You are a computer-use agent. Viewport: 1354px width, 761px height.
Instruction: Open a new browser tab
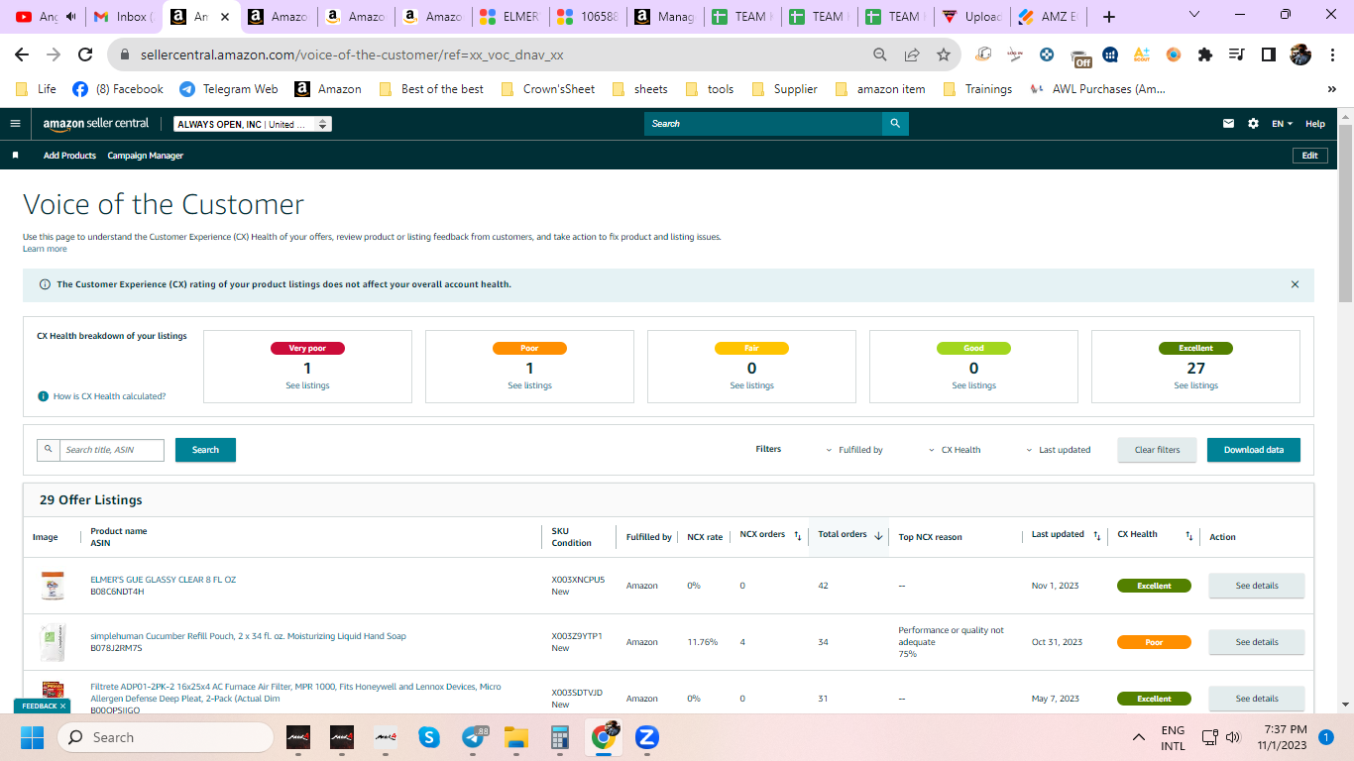[1108, 17]
